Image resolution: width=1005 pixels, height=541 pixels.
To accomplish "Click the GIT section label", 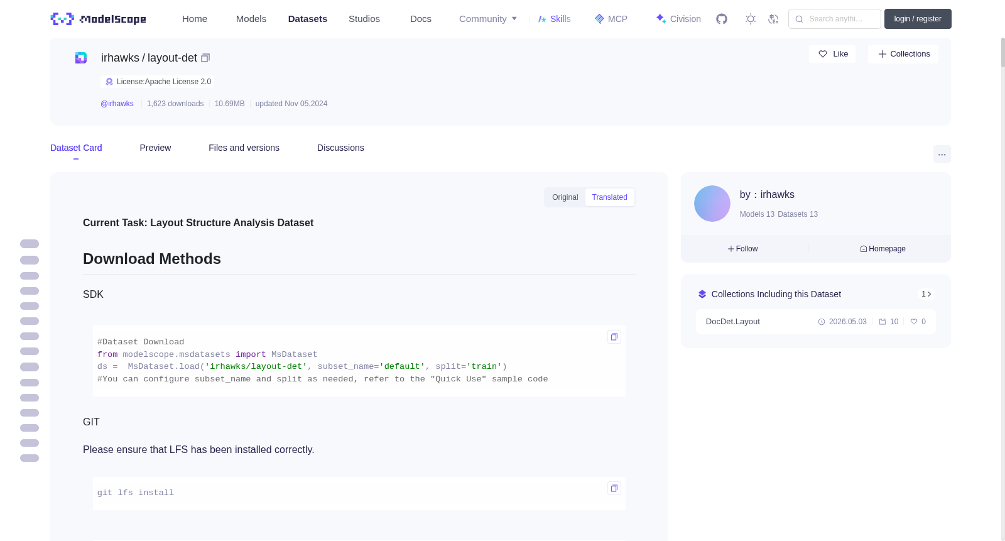I will (91, 422).
